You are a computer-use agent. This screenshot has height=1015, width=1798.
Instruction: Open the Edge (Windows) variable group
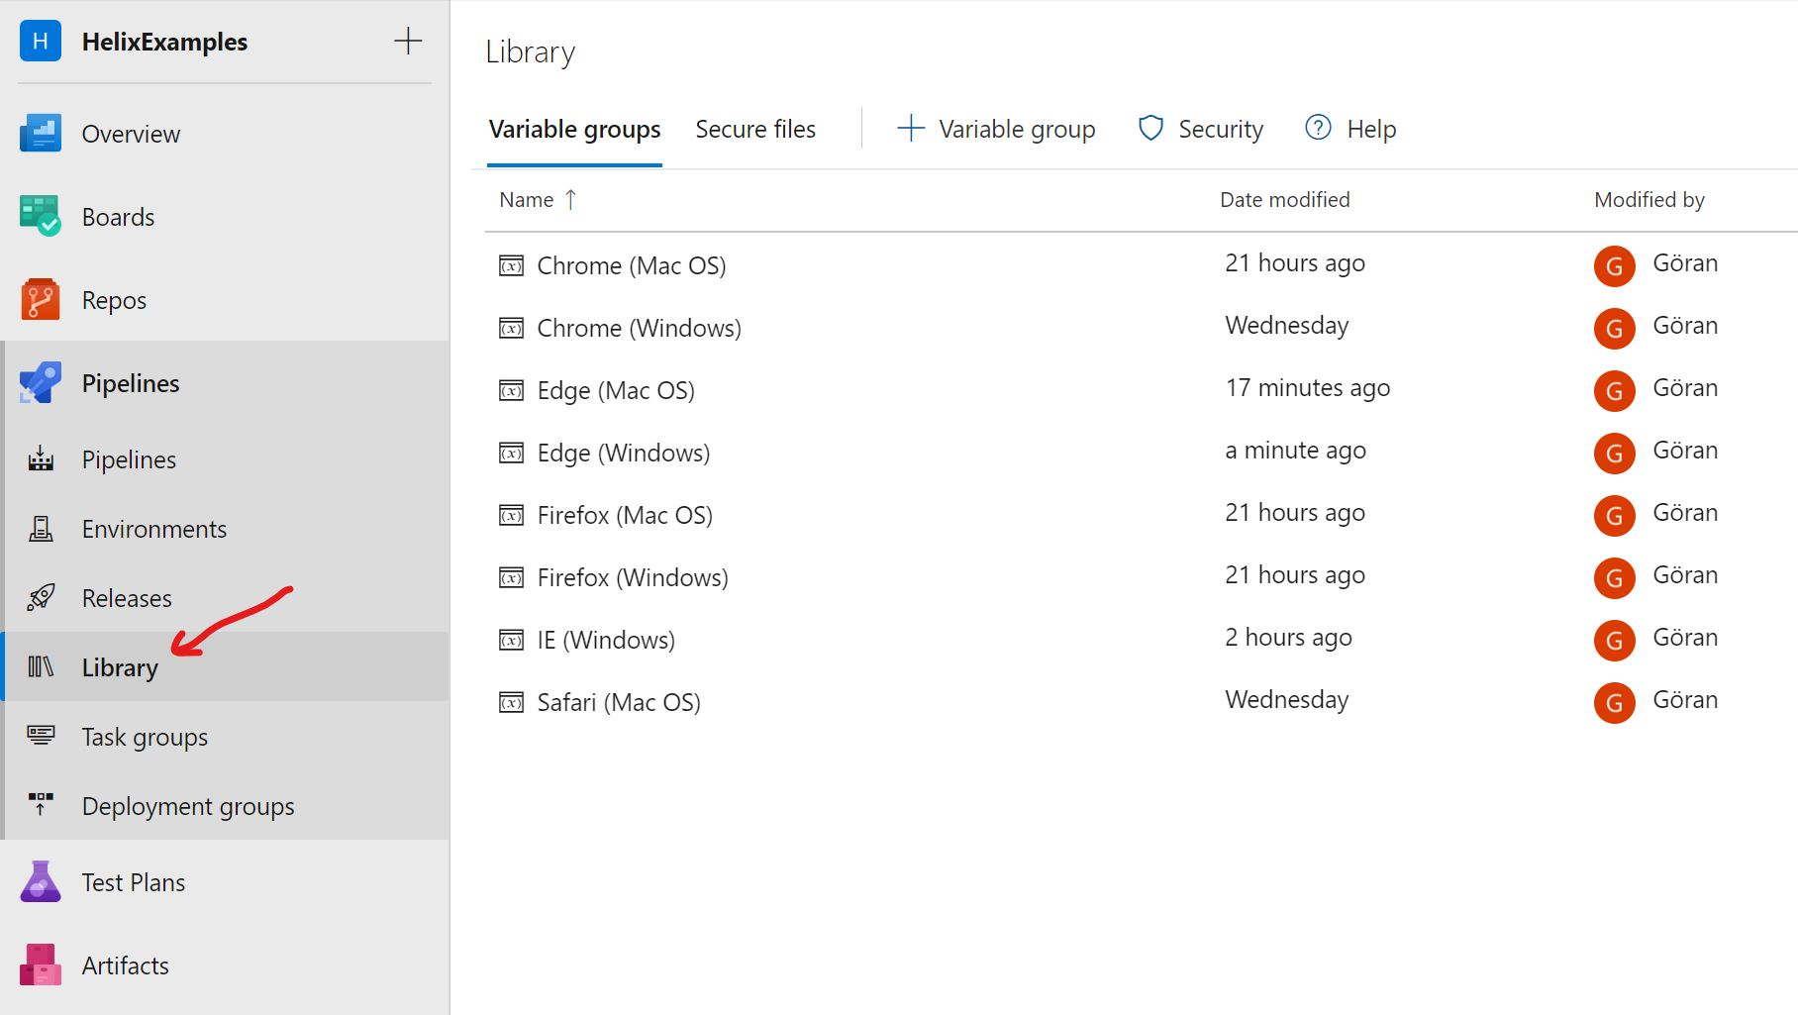click(x=623, y=454)
